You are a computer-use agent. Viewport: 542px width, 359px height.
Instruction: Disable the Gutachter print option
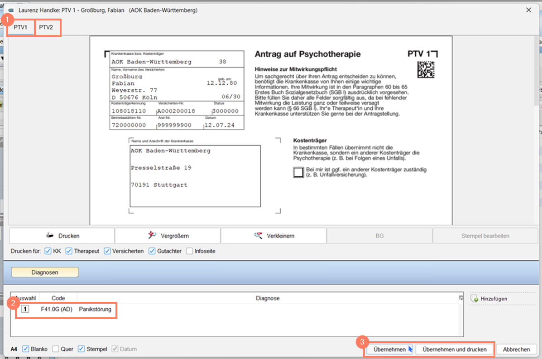pos(152,251)
